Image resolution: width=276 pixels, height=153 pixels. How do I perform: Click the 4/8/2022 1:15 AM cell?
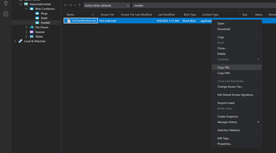(168, 21)
